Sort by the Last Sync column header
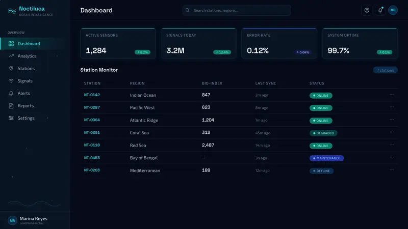This screenshot has height=229, width=408. 266,83
